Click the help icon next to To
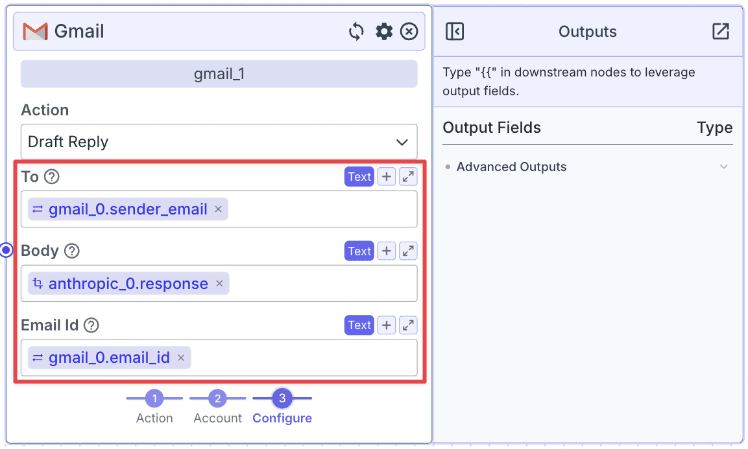Screen dimensions: 748x449 (x=51, y=177)
